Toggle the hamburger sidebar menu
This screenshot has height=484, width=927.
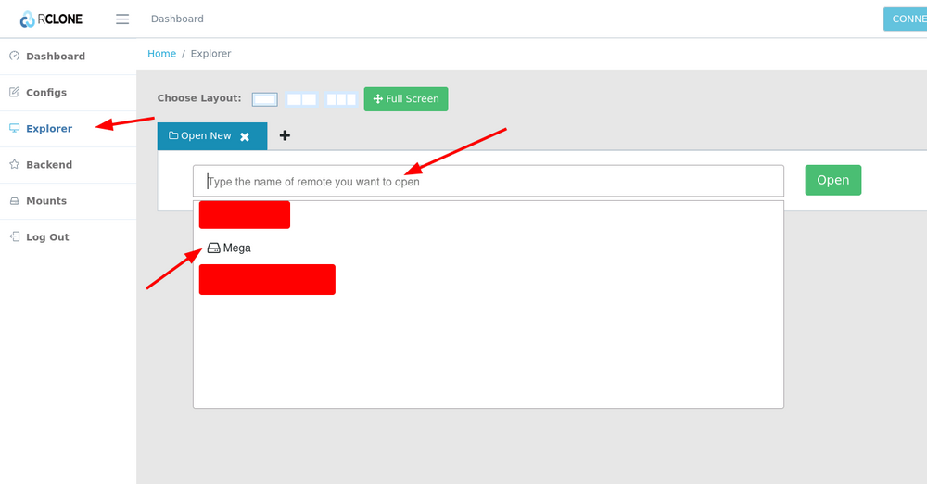pyautogui.click(x=122, y=19)
